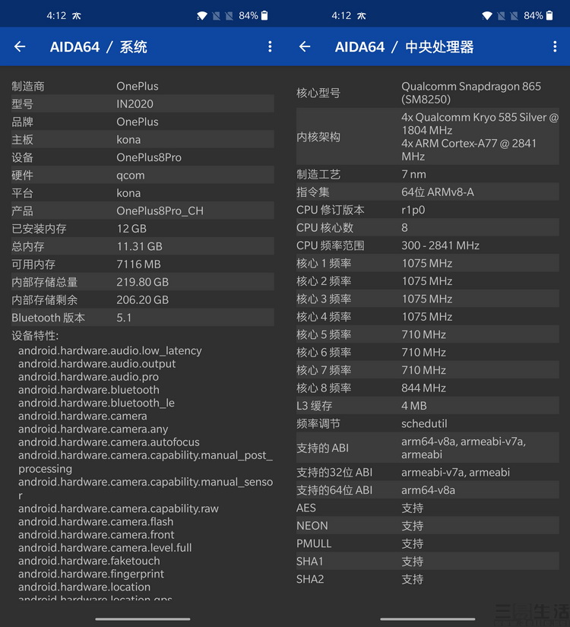Select the 硬件 qcom row
The height and width of the screenshot is (627, 570).
[142, 175]
